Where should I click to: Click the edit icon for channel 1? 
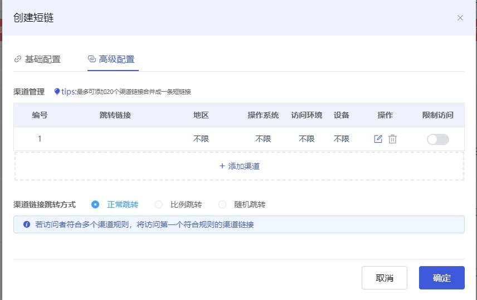point(378,139)
